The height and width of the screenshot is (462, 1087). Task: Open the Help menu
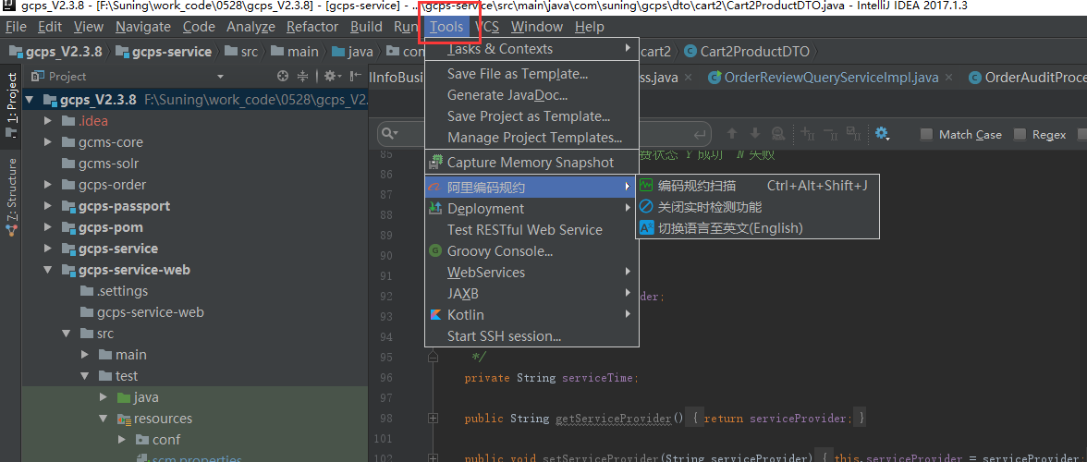coord(590,27)
